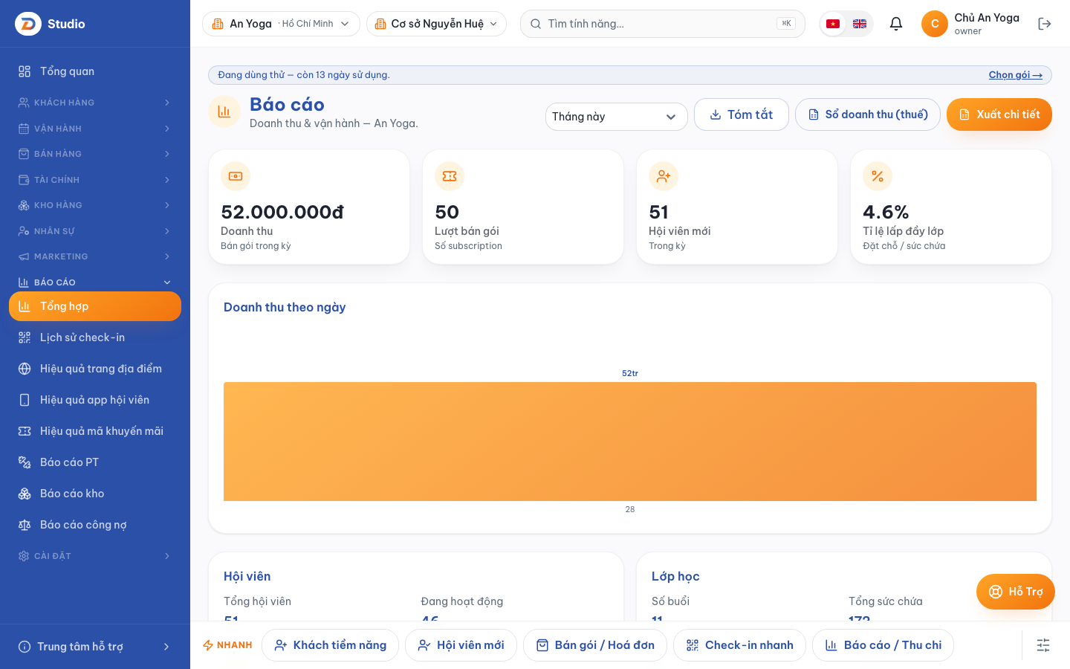This screenshot has width=1070, height=669.
Task: Click the Studio logo
Action: click(28, 24)
